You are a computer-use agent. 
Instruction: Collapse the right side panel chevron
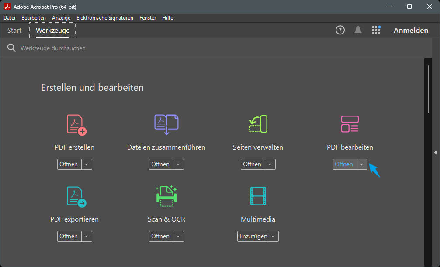click(x=435, y=153)
